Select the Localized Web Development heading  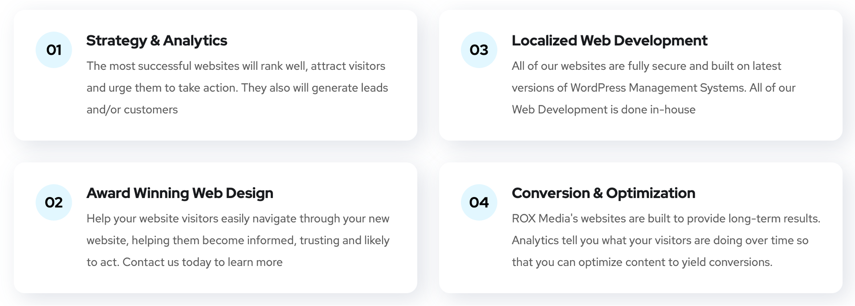[x=609, y=40]
